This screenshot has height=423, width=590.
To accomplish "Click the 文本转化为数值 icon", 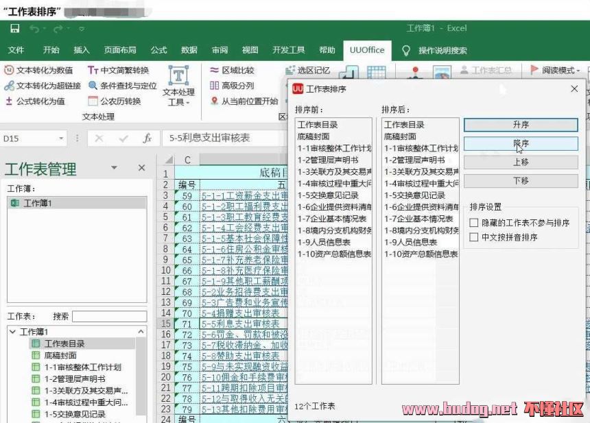I will (9, 70).
